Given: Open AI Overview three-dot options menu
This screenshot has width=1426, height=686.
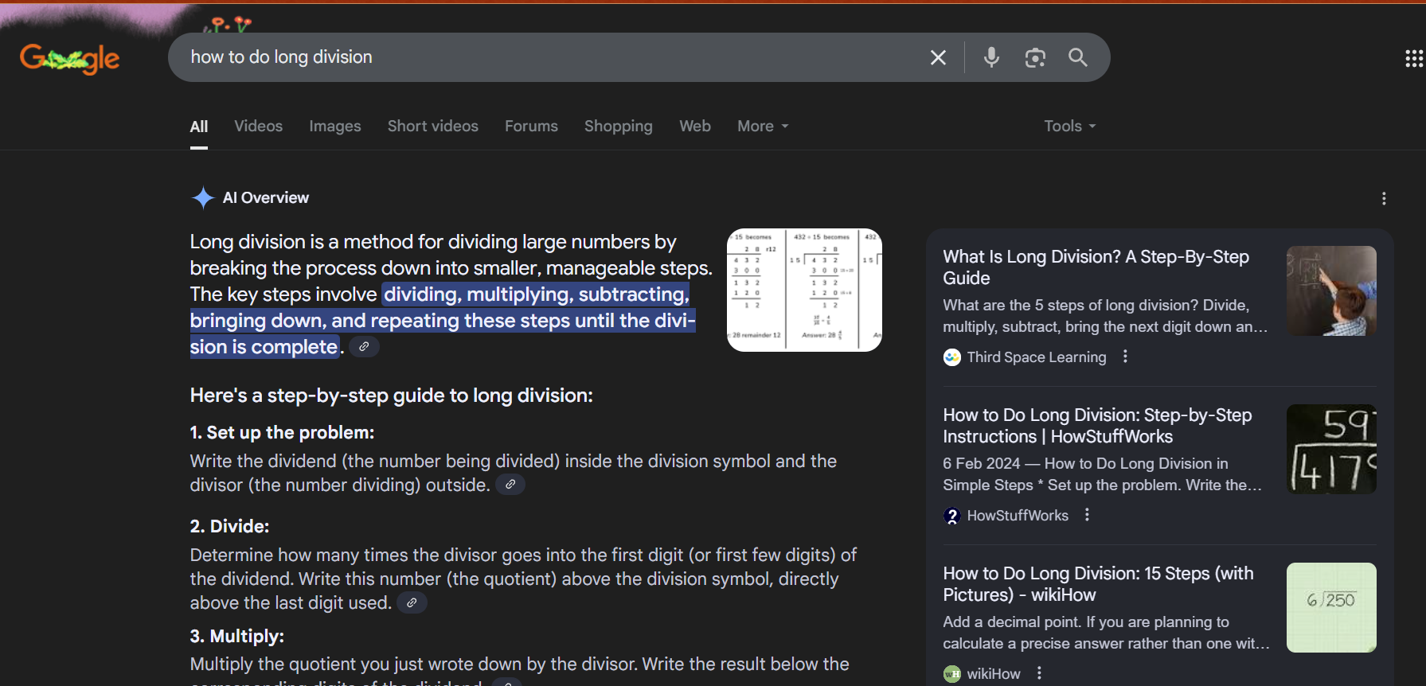Looking at the screenshot, I should click(1384, 198).
